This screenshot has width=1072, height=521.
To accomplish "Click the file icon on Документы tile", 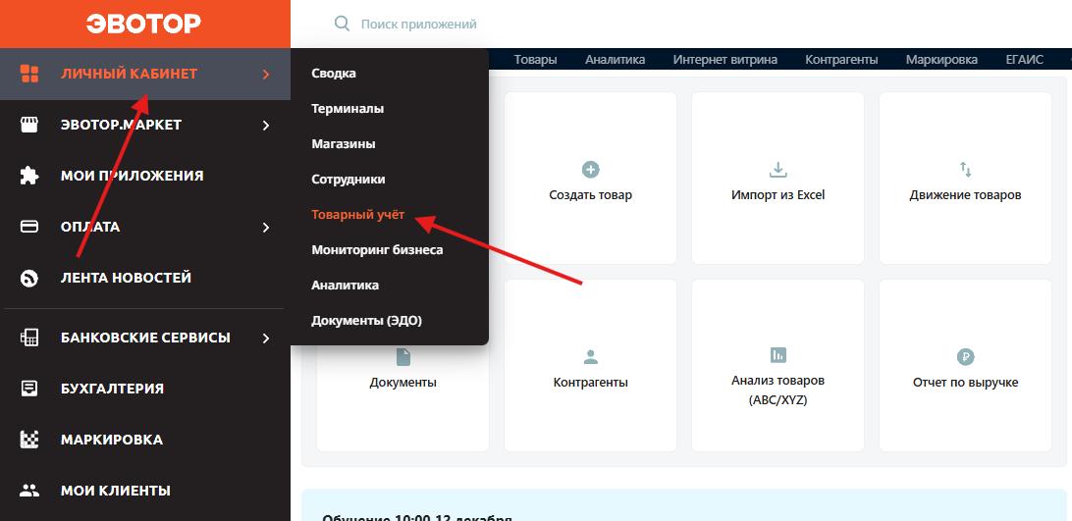I will 403,357.
